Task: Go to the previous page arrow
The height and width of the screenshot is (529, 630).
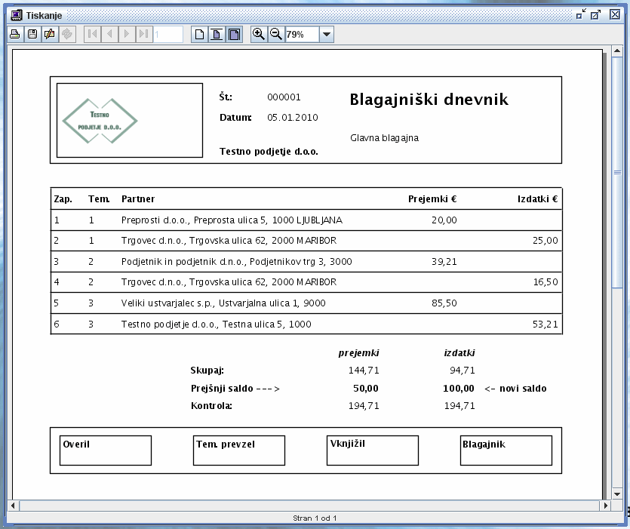Action: (x=109, y=34)
